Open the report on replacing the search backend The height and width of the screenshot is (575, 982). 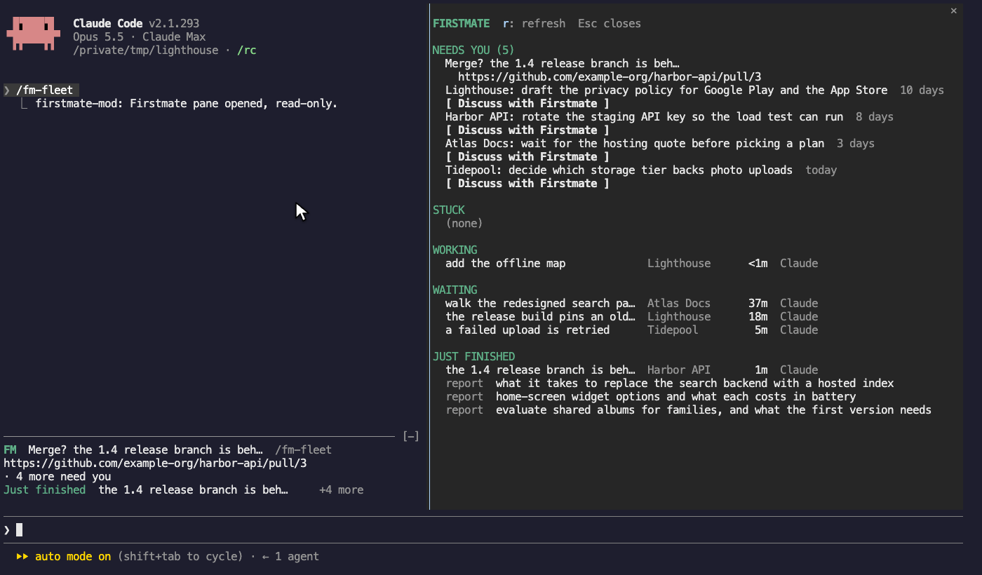coord(670,383)
